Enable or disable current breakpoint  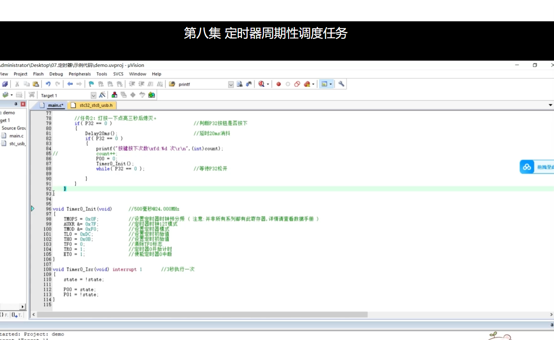[x=288, y=84]
